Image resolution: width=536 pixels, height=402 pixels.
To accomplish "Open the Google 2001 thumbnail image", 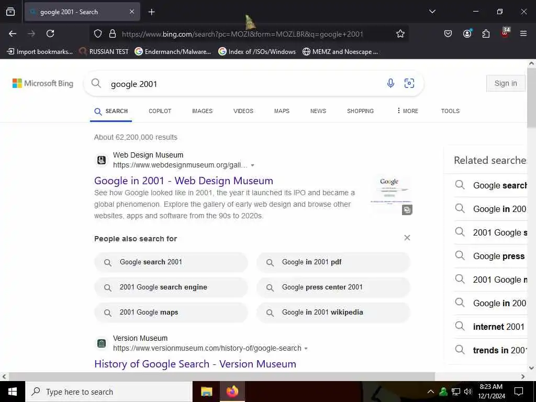I will pos(391,195).
